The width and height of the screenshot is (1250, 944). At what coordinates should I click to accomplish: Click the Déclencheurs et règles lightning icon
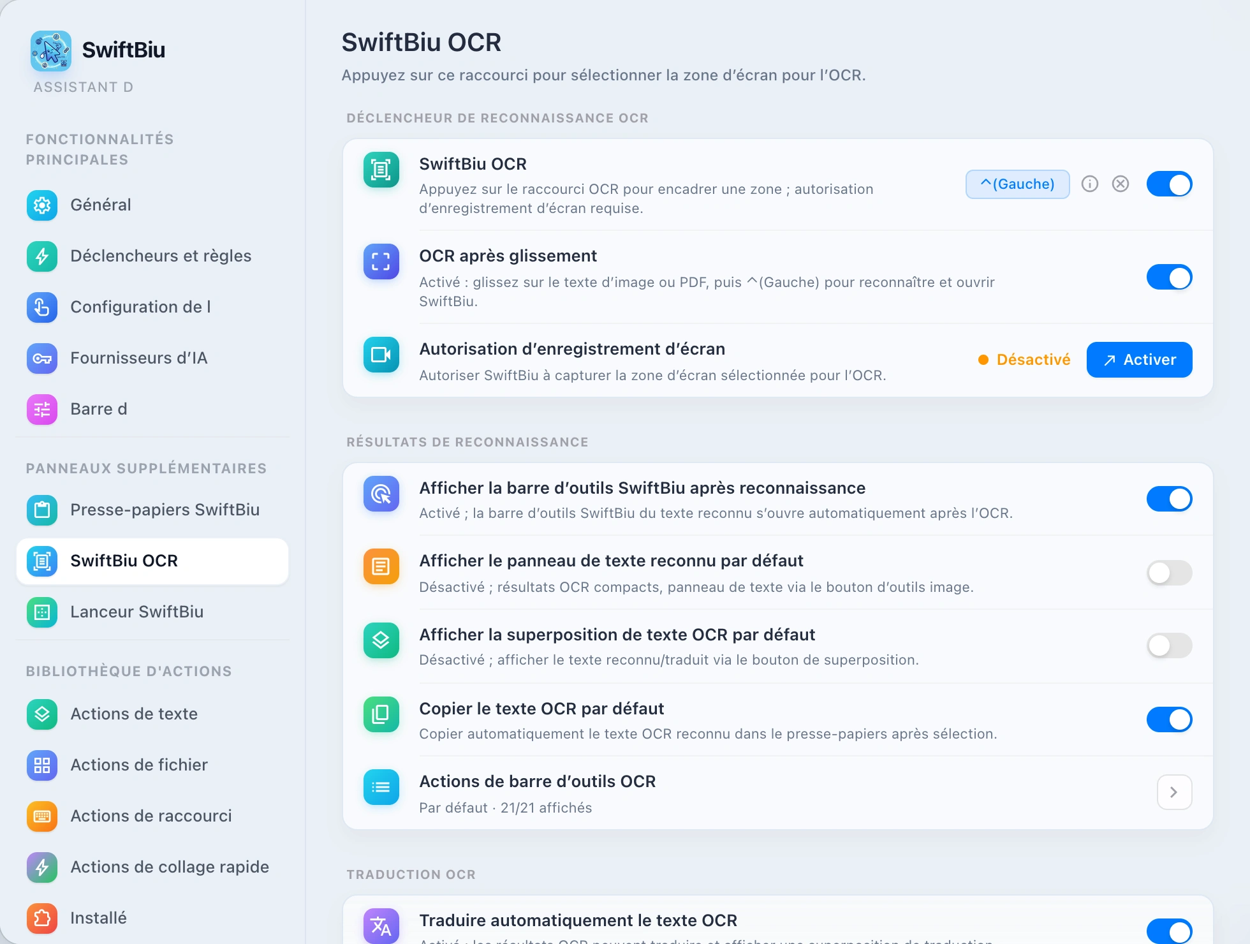click(42, 256)
